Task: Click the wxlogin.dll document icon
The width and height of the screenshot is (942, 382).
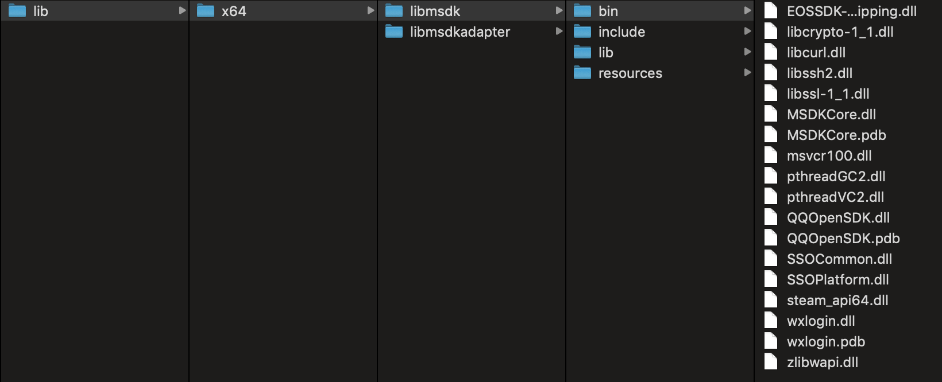Action: [x=771, y=320]
